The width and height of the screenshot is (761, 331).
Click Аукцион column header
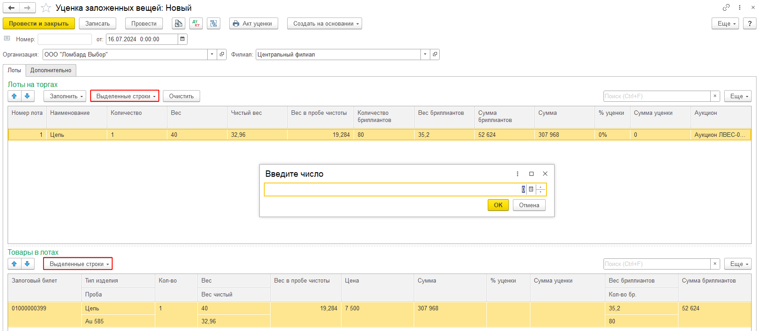click(721, 117)
